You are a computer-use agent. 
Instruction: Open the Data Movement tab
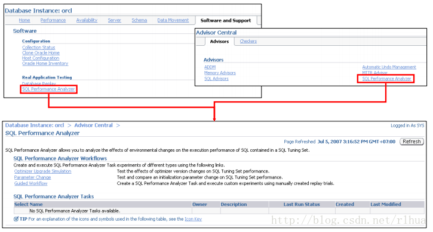point(173,20)
